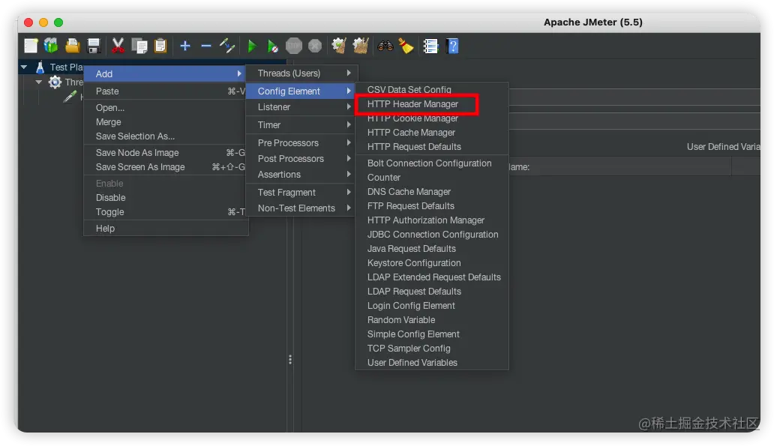The width and height of the screenshot is (774, 446).
Task: Shut down test threads with shutdown icon
Action: (x=315, y=46)
